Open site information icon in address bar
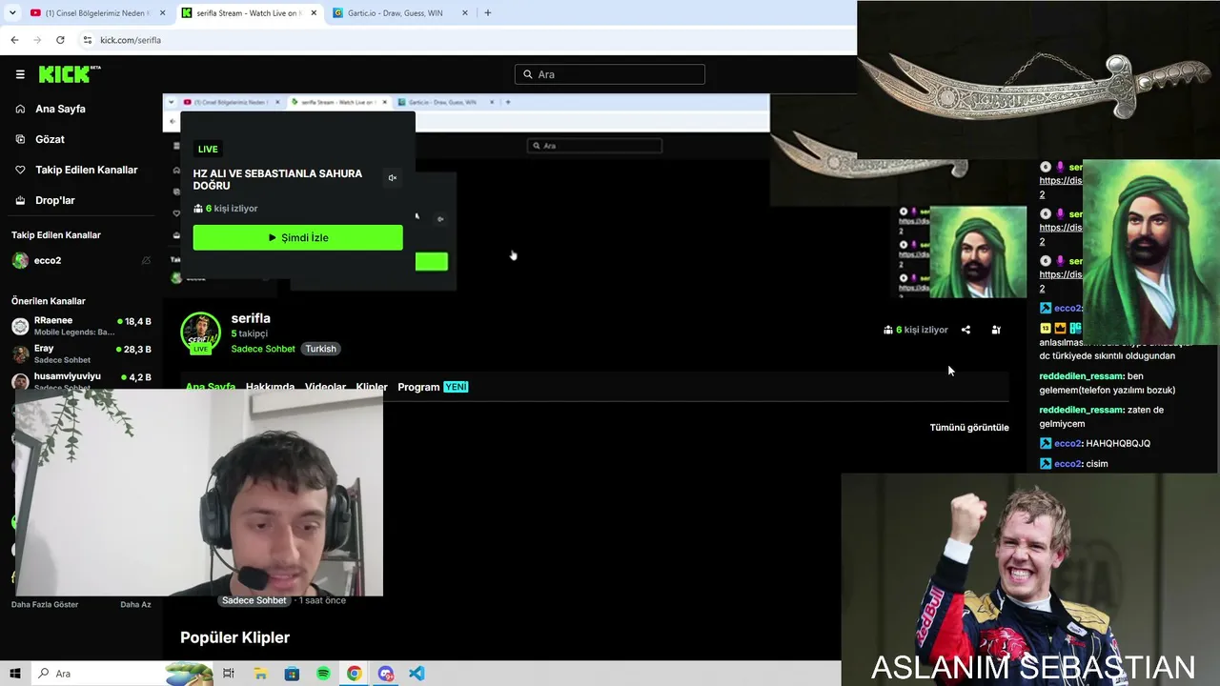The width and height of the screenshot is (1220, 686). 87,40
